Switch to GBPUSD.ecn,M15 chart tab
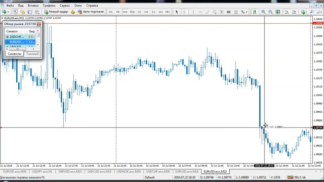This screenshot has width=324, height=182. click(x=70, y=171)
